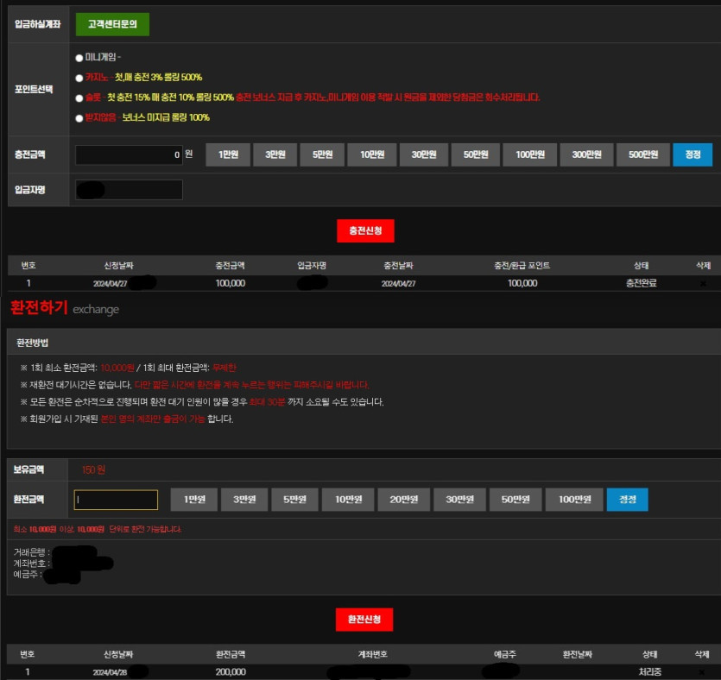This screenshot has width=721, height=680.
Task: Reset charge amount with blue 정정 button
Action: [693, 155]
